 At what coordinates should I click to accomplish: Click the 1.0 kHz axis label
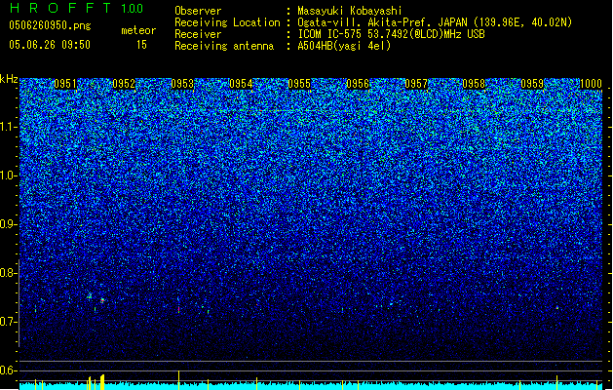[x=9, y=175]
